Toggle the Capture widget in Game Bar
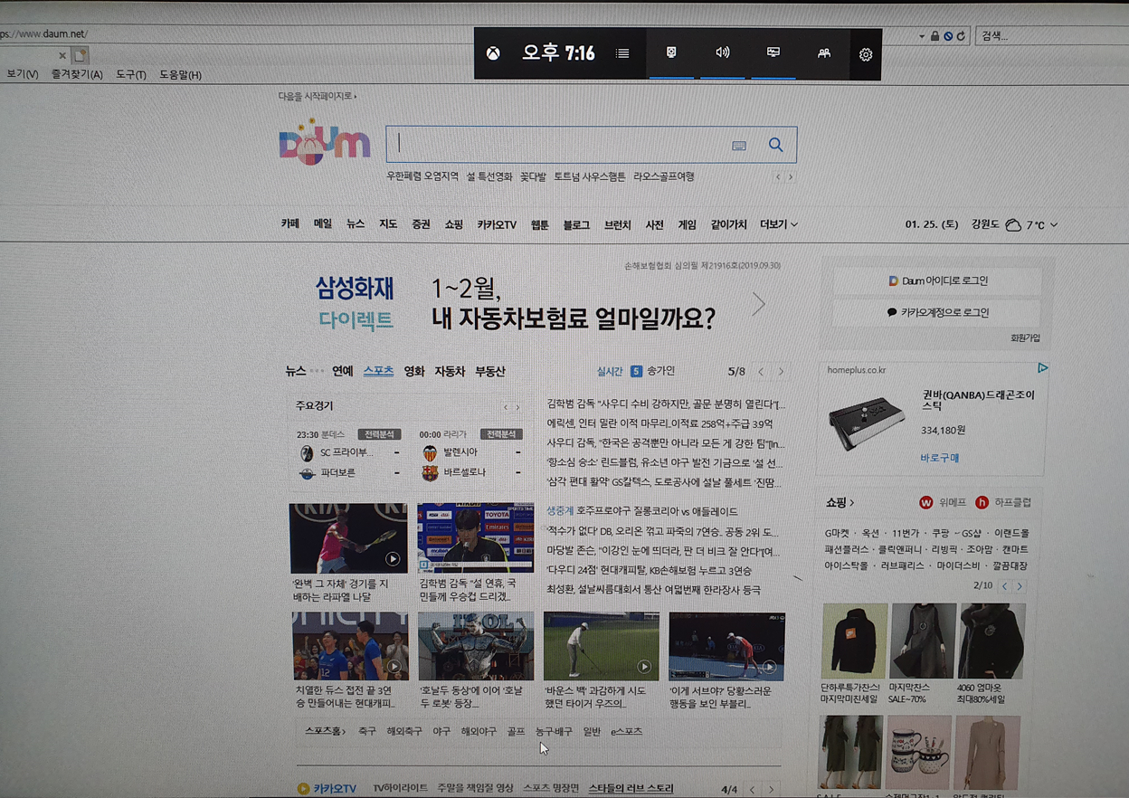This screenshot has width=1129, height=798. [x=671, y=52]
